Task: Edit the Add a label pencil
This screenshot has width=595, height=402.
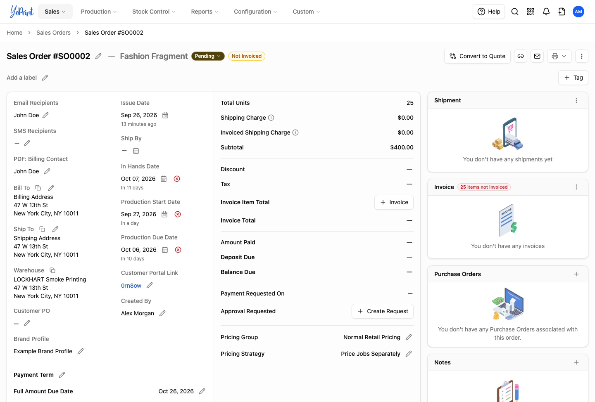Action: click(45, 78)
